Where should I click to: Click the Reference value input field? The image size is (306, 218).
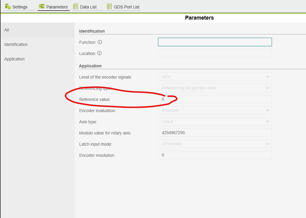[215, 99]
